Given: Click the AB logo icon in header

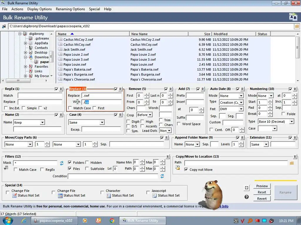Looking at the screenshot, I should pyautogui.click(x=293, y=17).
